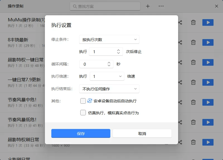
Task: Play the 超影特权一键日常 recording
Action: [x=208, y=62]
